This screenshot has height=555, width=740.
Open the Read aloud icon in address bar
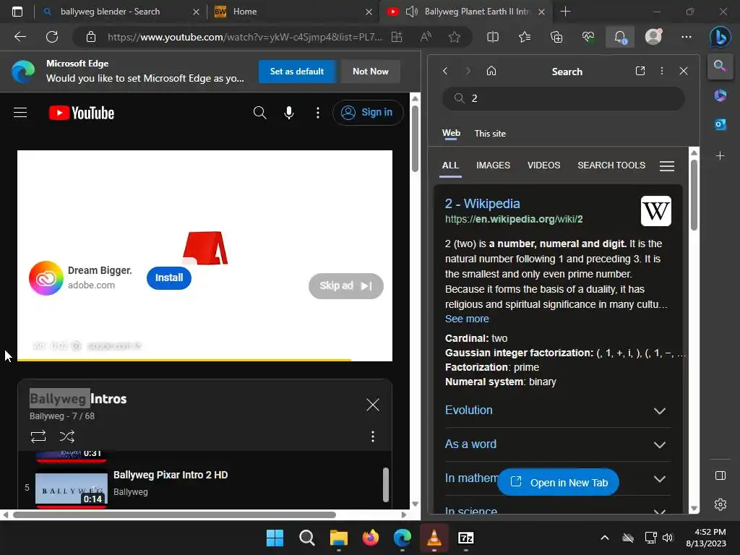pyautogui.click(x=426, y=37)
